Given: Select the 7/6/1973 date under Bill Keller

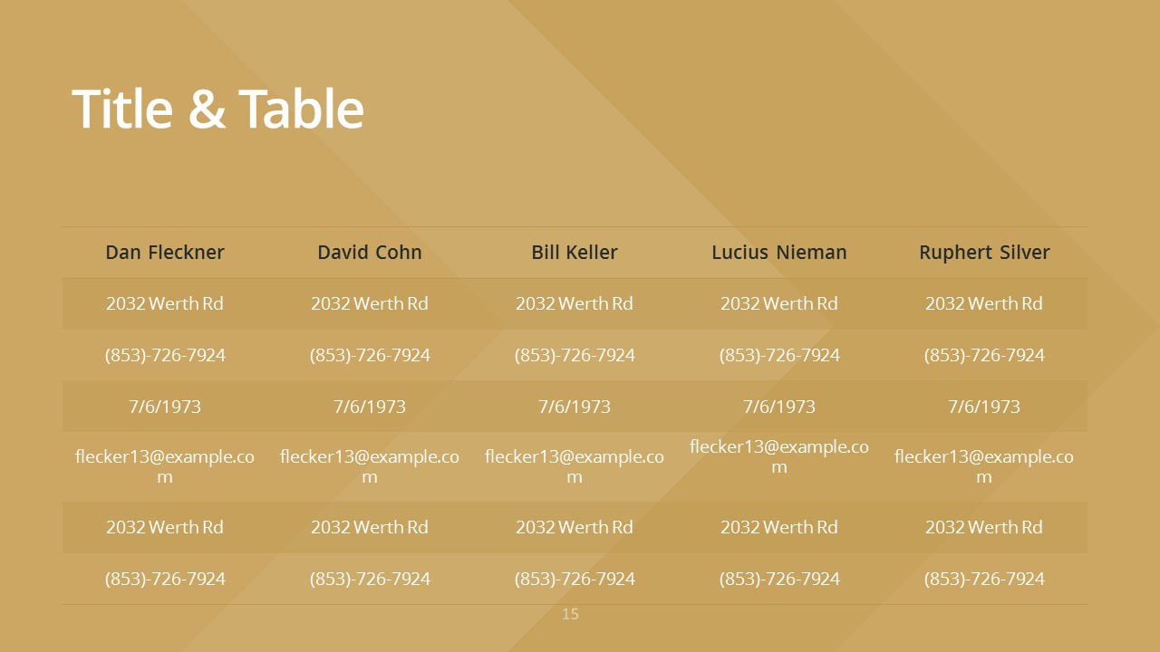Looking at the screenshot, I should [x=575, y=407].
